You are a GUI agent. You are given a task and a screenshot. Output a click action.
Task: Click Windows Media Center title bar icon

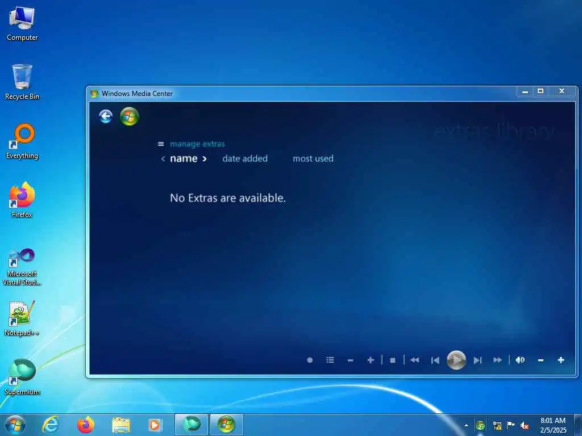point(94,94)
